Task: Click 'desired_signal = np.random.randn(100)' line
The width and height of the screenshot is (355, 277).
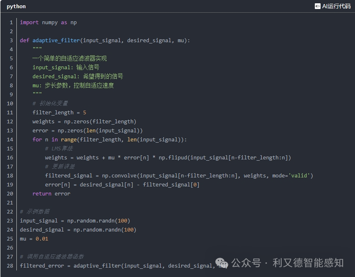Action: click(x=78, y=230)
